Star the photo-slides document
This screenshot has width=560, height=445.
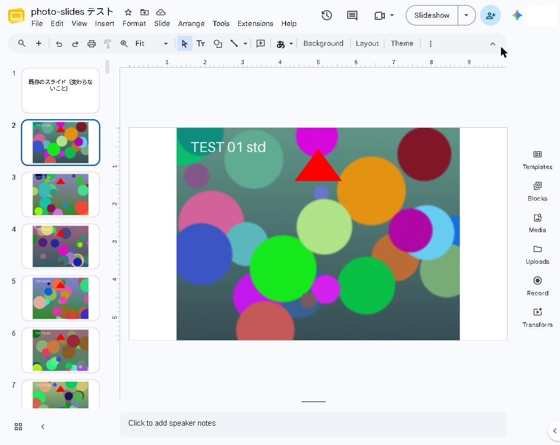[x=128, y=13]
